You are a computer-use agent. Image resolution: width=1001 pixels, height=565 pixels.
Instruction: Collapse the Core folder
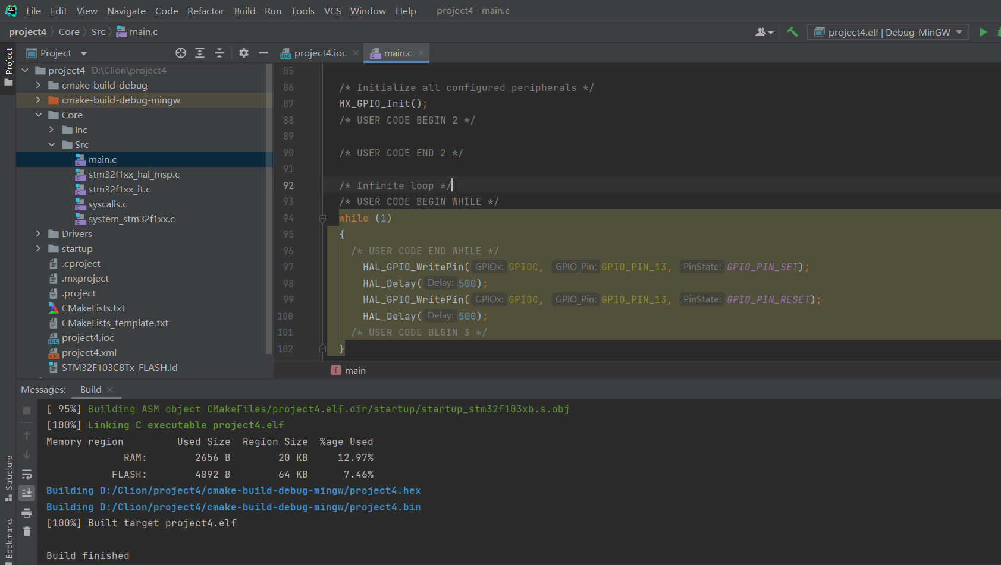tap(39, 115)
